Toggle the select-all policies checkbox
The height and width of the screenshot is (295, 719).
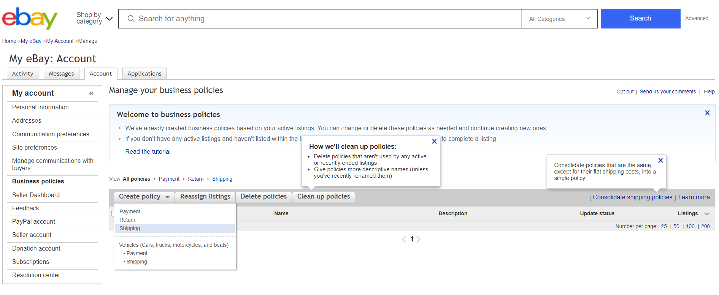(112, 214)
